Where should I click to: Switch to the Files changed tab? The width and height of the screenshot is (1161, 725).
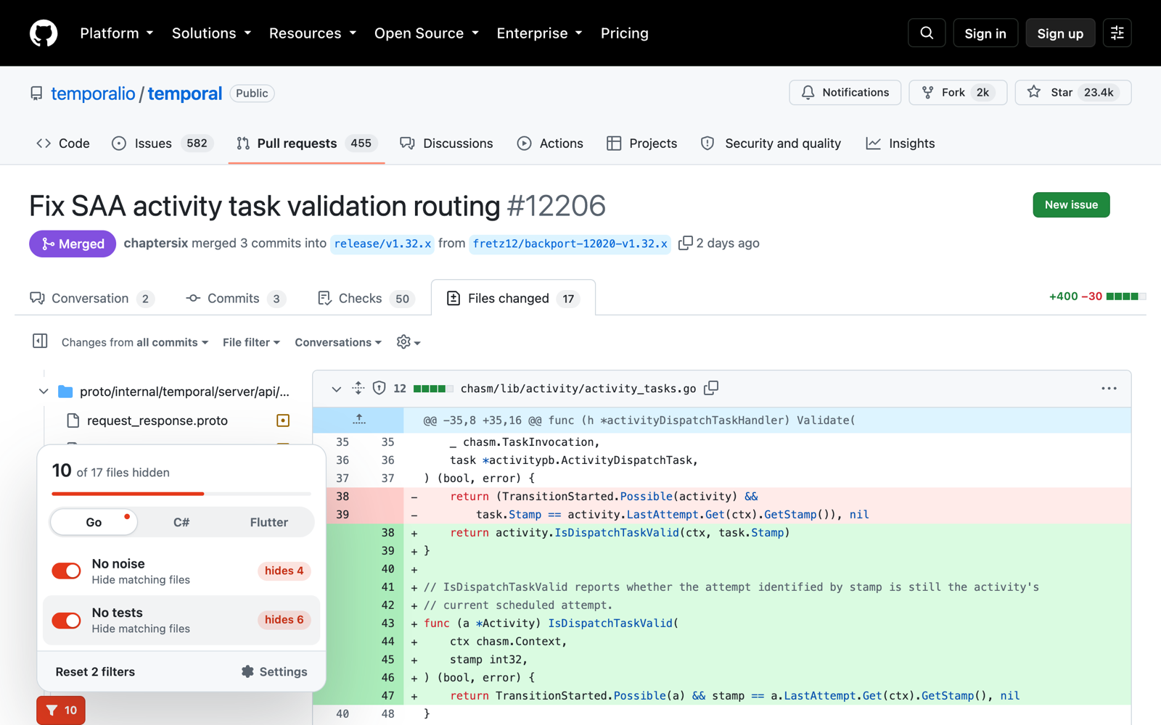(x=513, y=299)
